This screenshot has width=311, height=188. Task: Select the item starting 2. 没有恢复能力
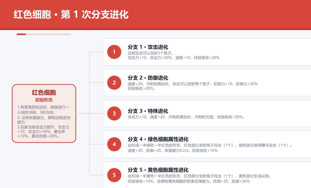[44, 120]
